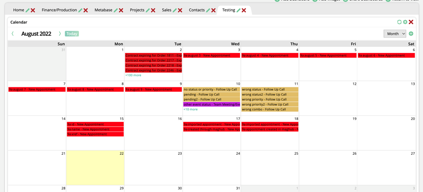Open 'Contract expiring for Order 2218' event
This screenshot has width=423, height=192.
(154, 65)
